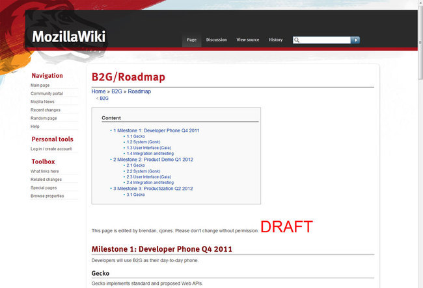Jump to Milestone 2: Product Demo Q1 2012
This screenshot has height=288, width=423.
point(153,160)
